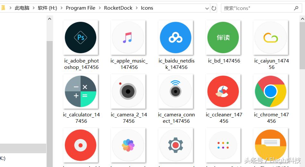Refresh the Icons folder view

point(214,8)
